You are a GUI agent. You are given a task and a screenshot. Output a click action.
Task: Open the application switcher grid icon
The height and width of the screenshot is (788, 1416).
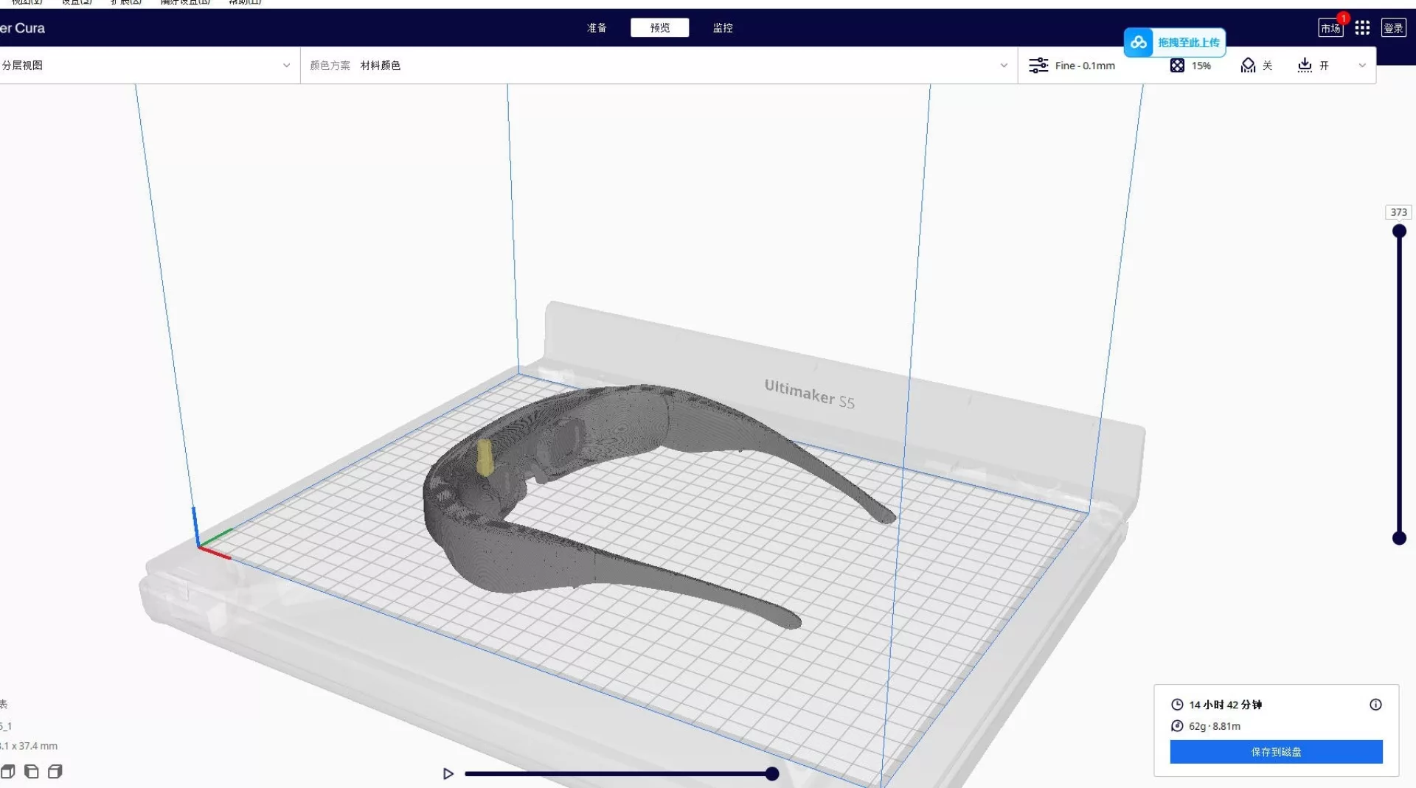[x=1362, y=28]
